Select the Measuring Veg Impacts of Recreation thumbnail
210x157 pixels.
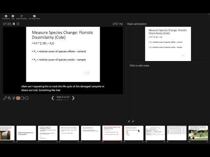[x=26, y=133]
